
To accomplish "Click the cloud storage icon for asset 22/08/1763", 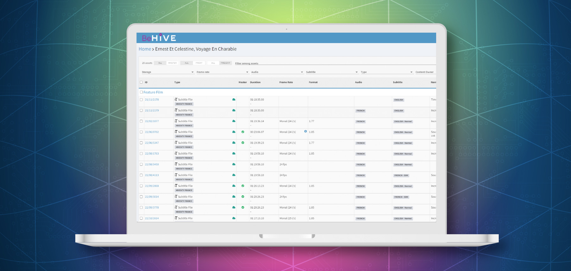I will click(x=234, y=153).
